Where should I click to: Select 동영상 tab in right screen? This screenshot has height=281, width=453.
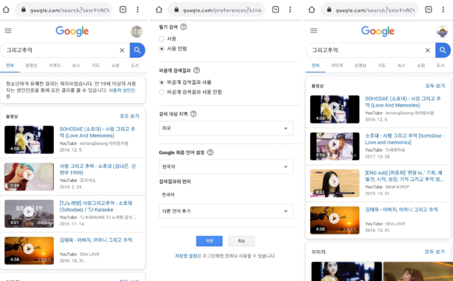coord(360,66)
